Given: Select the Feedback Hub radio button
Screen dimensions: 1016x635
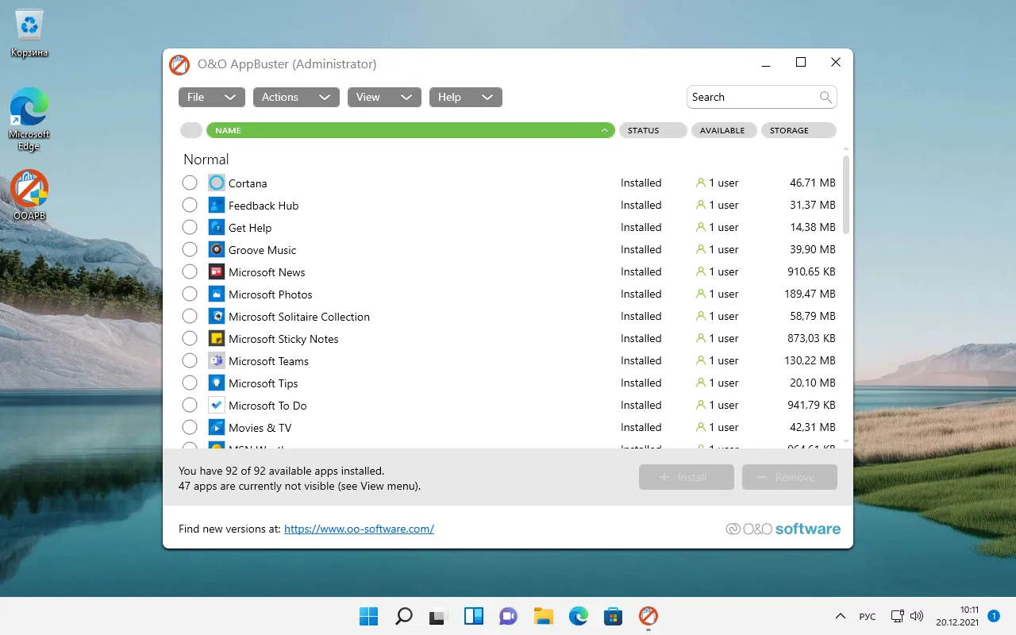Looking at the screenshot, I should point(190,205).
